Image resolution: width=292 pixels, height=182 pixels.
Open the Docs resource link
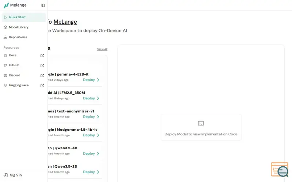click(24, 55)
